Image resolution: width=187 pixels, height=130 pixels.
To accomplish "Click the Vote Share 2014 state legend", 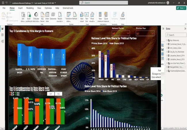I will coord(93,91).
